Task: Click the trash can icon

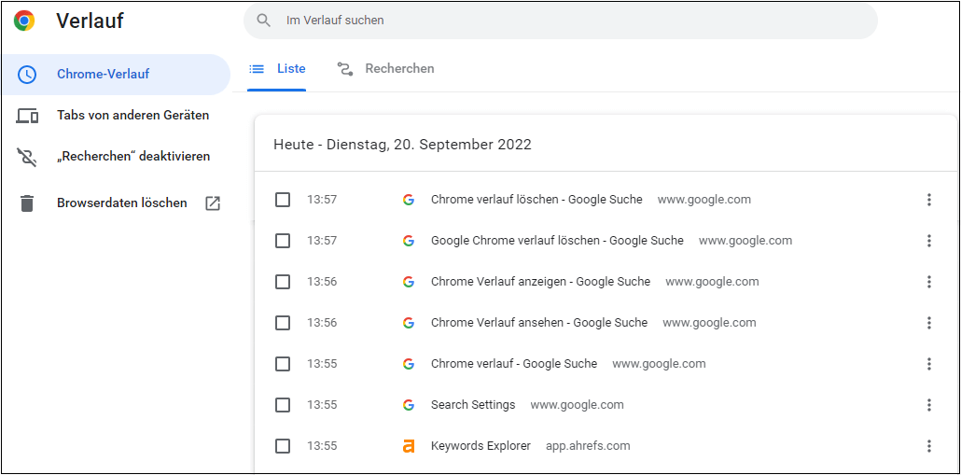Action: 26,203
